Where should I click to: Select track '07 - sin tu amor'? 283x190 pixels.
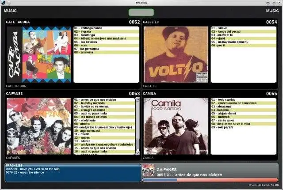tap(244, 121)
